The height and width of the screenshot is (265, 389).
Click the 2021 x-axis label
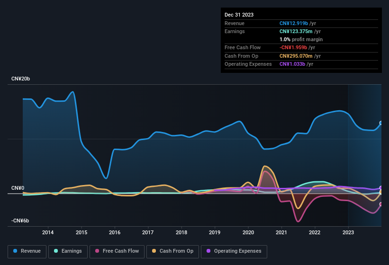coord(281,232)
